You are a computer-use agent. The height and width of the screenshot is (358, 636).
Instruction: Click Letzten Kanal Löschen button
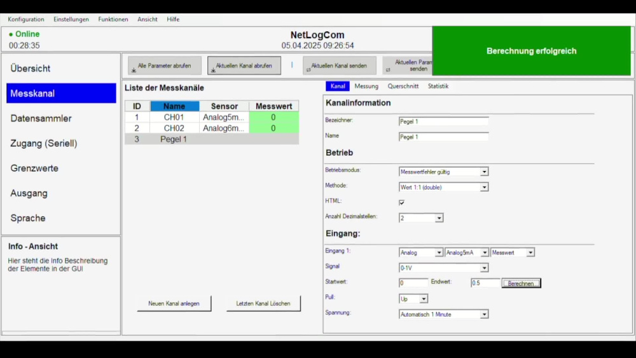(263, 303)
